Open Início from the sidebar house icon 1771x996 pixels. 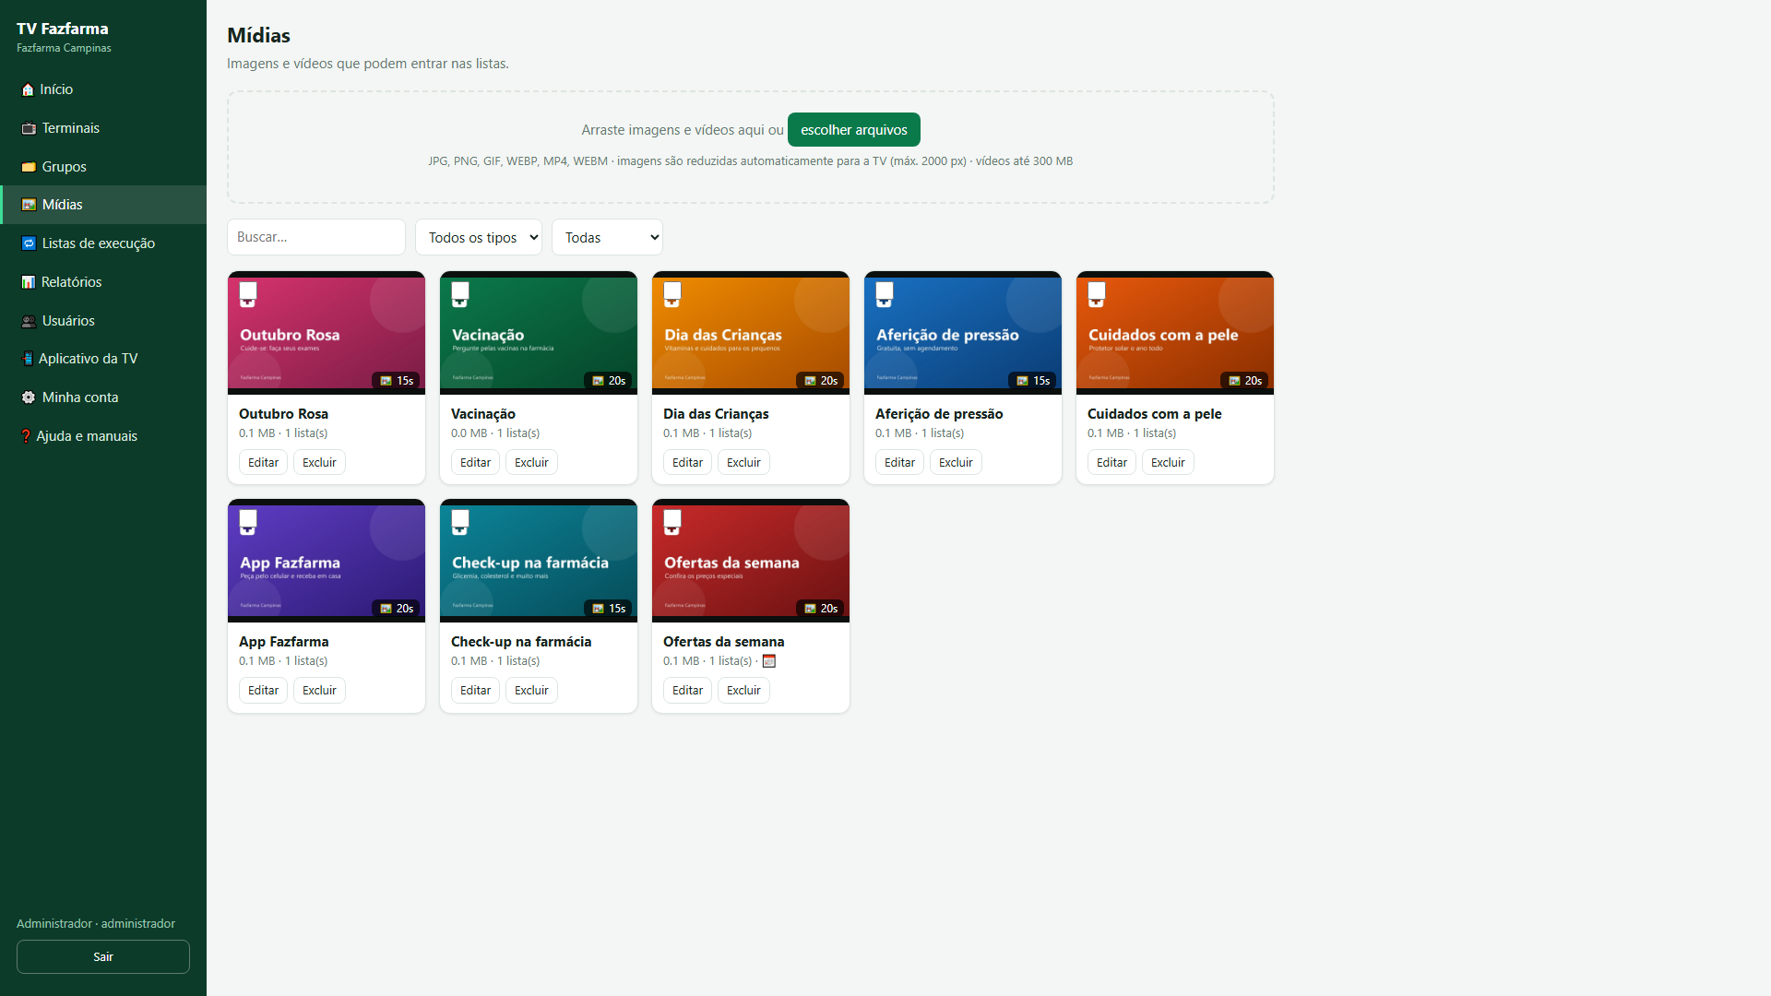pyautogui.click(x=28, y=89)
